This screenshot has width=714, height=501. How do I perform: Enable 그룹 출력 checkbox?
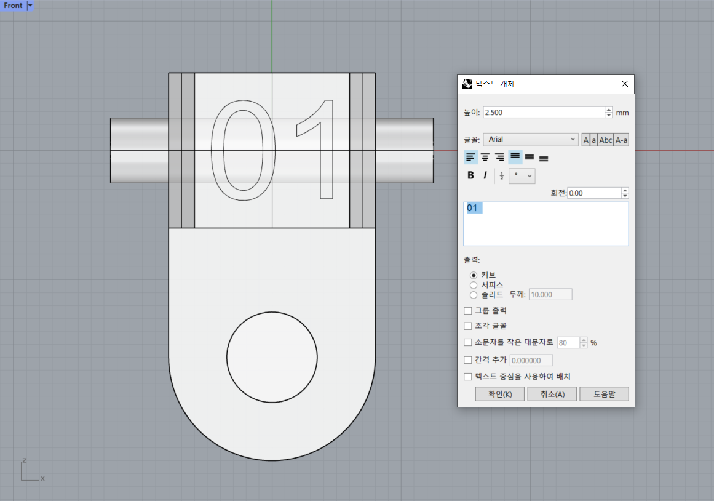(x=467, y=311)
